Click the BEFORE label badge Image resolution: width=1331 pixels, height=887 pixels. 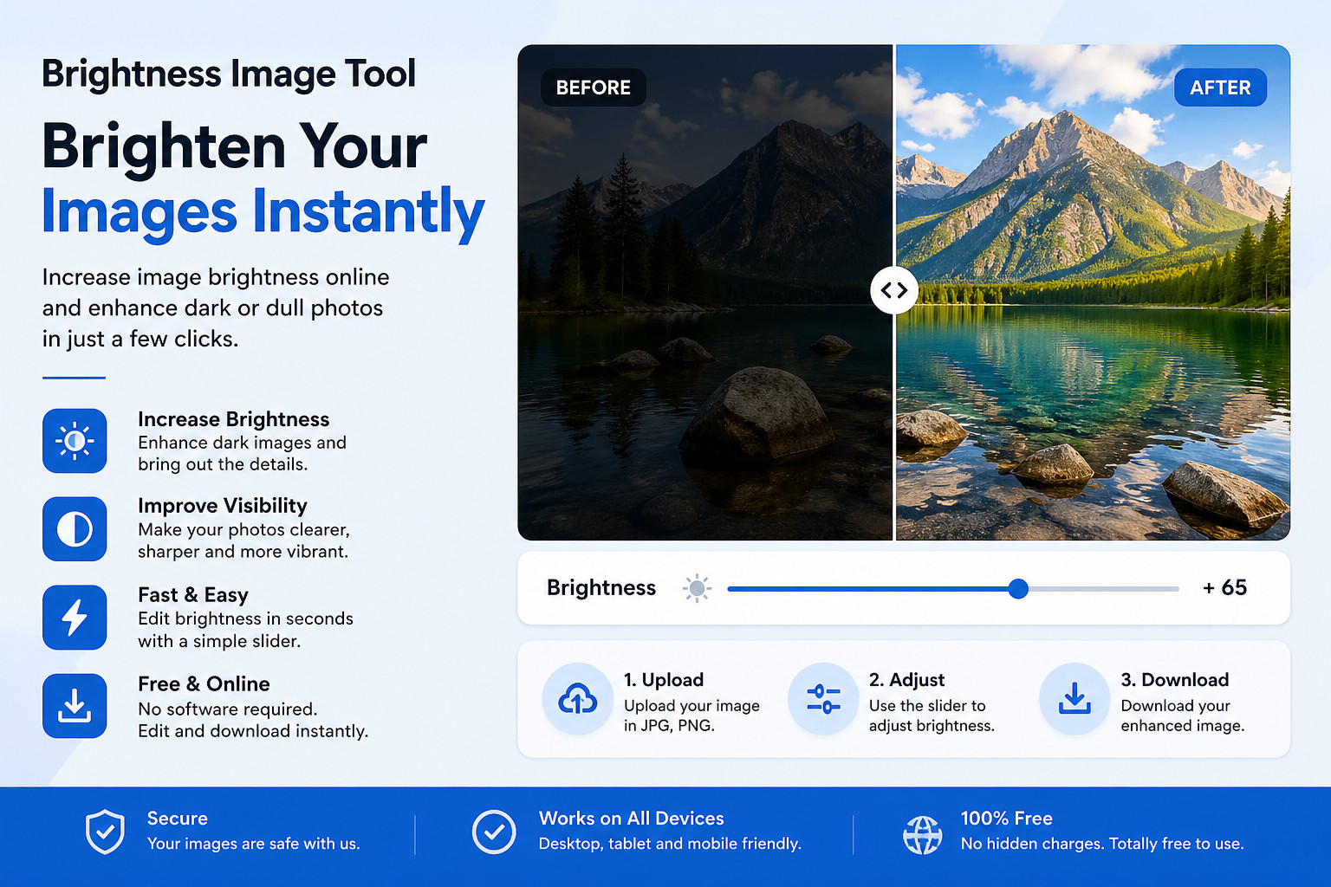594,87
